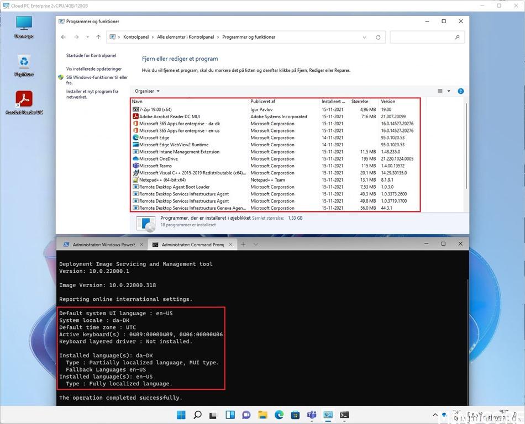Click the Control Panel help icon

(x=460, y=91)
